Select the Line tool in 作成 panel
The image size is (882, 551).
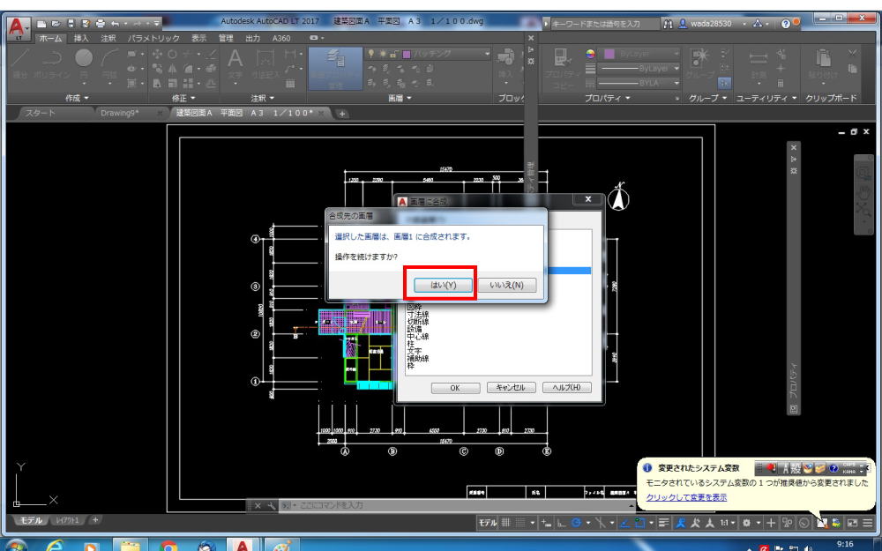[x=20, y=63]
